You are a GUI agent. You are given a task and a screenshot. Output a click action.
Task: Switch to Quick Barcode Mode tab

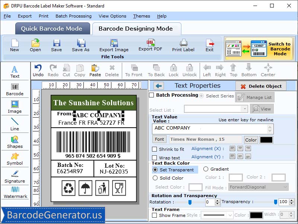[x=52, y=28]
